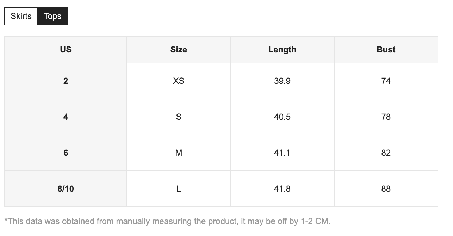Select the Tops tab

52,16
